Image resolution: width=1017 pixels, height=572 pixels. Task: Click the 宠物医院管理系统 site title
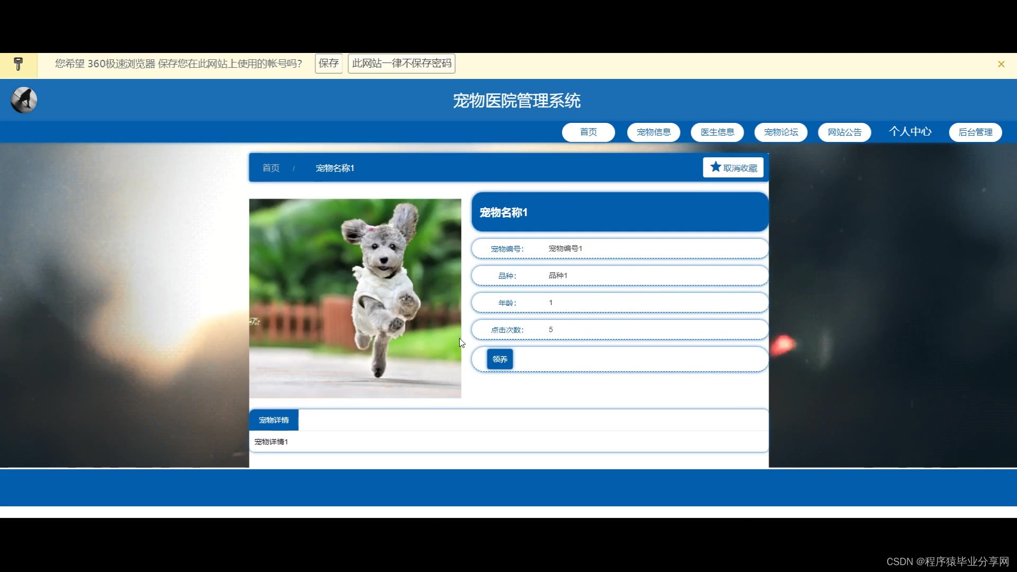tap(516, 101)
